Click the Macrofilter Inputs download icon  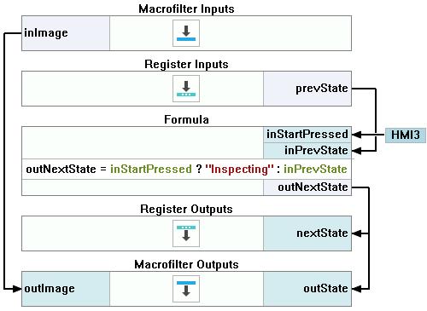[186, 33]
